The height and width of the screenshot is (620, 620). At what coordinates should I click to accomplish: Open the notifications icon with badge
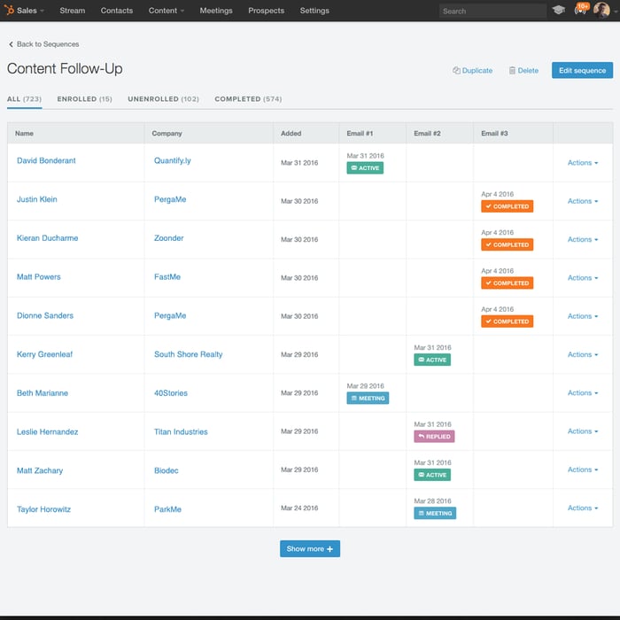click(x=581, y=11)
